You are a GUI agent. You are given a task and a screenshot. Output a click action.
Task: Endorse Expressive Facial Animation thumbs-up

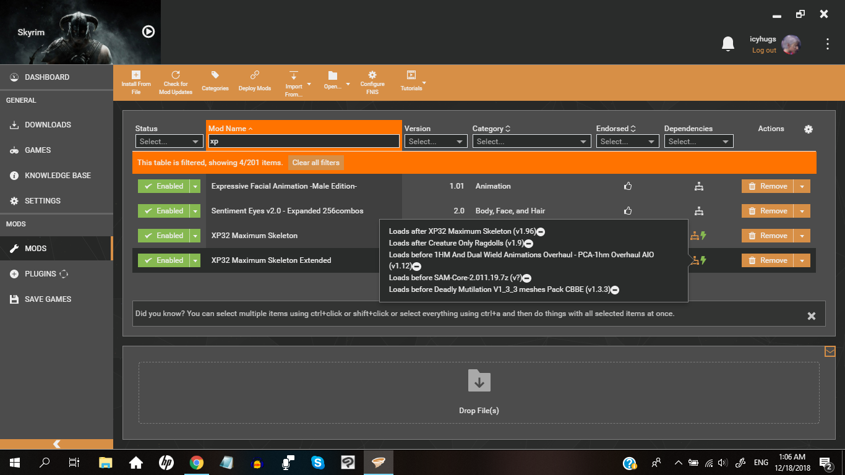tap(628, 186)
